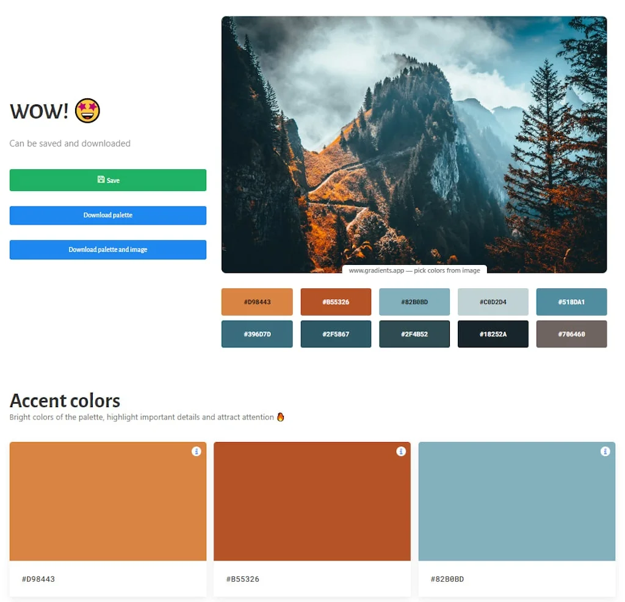This screenshot has height=602, width=625.
Task: Click the Download palette button
Action: pyautogui.click(x=107, y=215)
